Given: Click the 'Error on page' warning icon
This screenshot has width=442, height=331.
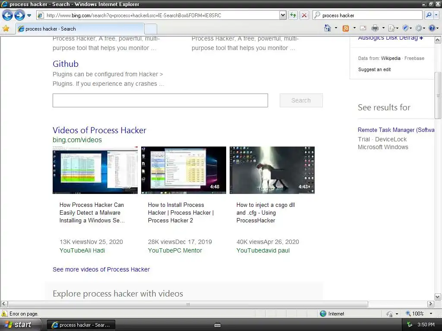Looking at the screenshot, I should pos(4,314).
